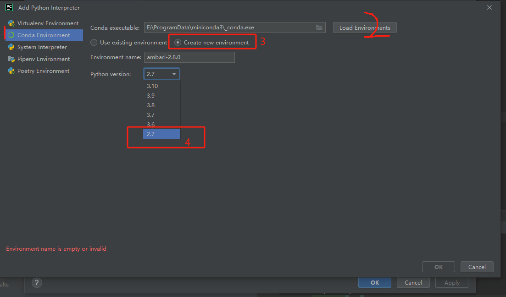Pick Python version 2.7 from list
The height and width of the screenshot is (297, 506).
click(161, 134)
